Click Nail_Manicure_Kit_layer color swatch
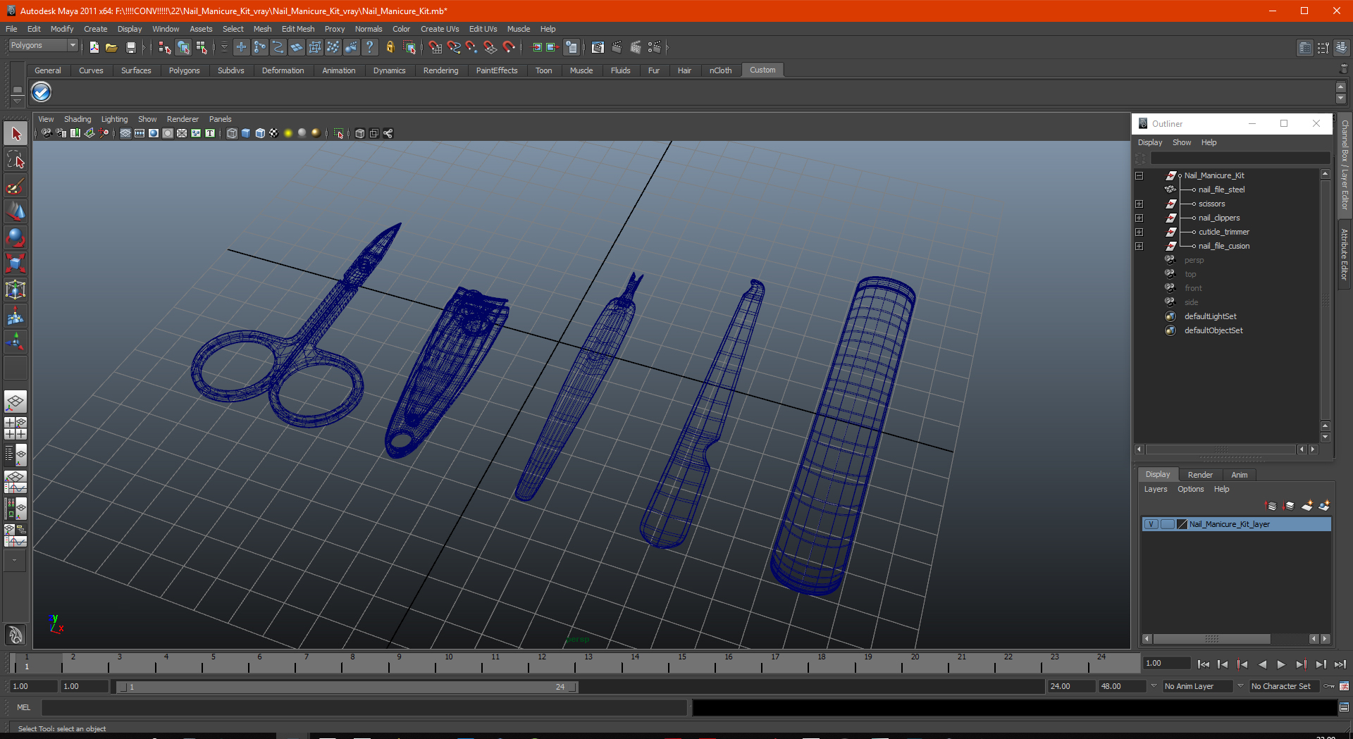 [x=1182, y=524]
